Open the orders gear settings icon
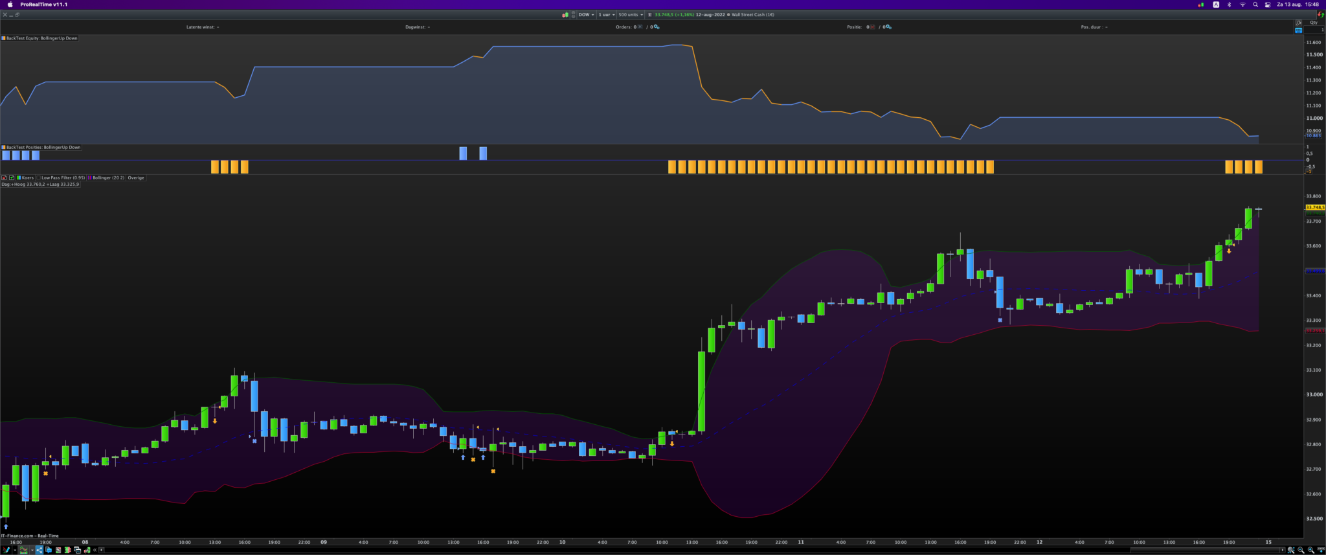The height and width of the screenshot is (555, 1326). (657, 27)
